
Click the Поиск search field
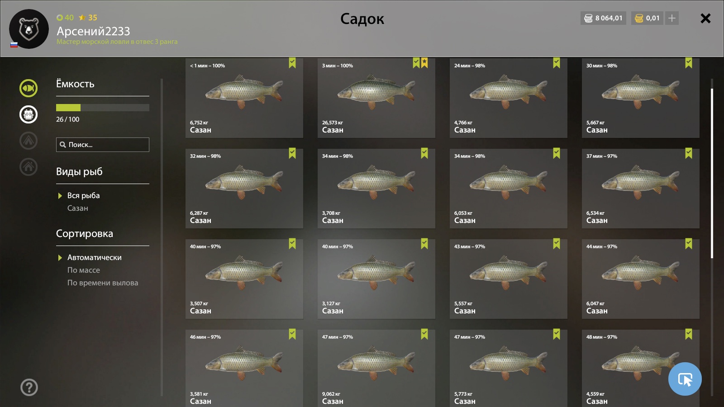tap(103, 145)
